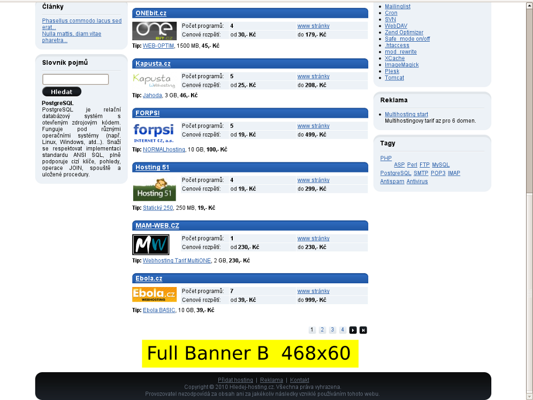The image size is (533, 400).
Task: Click the MW logo of MAM-WEB.CZ
Action: click(150, 245)
